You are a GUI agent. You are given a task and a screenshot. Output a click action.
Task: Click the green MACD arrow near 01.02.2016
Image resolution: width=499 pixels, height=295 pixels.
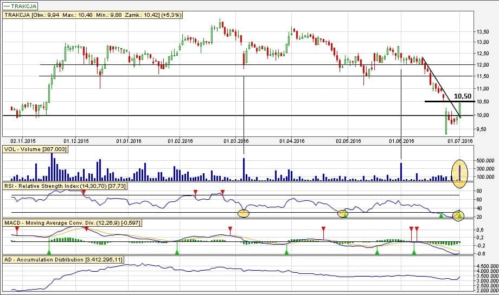[177, 251]
